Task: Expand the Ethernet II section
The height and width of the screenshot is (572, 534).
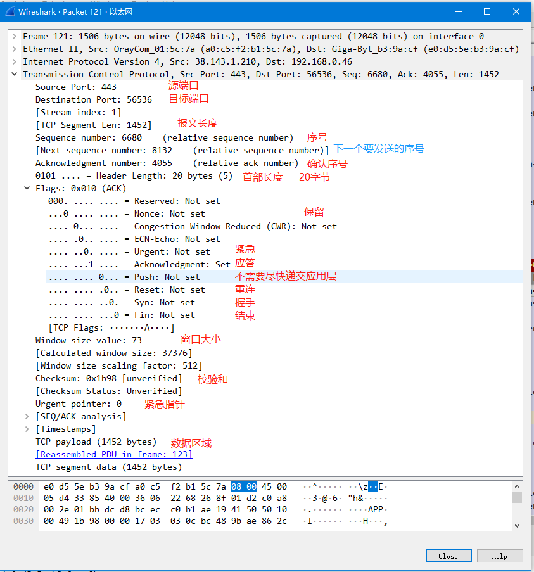Action: (14, 49)
